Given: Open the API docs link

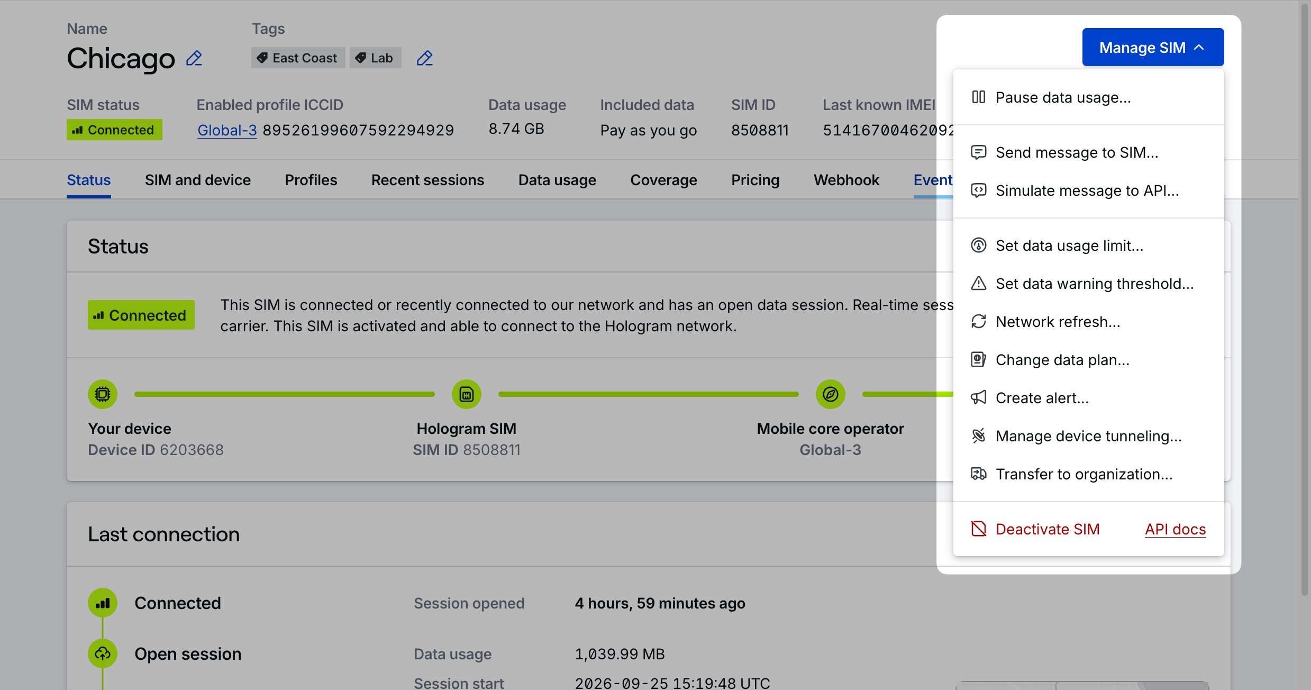Looking at the screenshot, I should tap(1175, 529).
